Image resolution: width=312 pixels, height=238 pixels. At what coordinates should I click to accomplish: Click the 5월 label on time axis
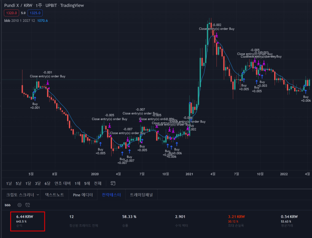[31, 174]
